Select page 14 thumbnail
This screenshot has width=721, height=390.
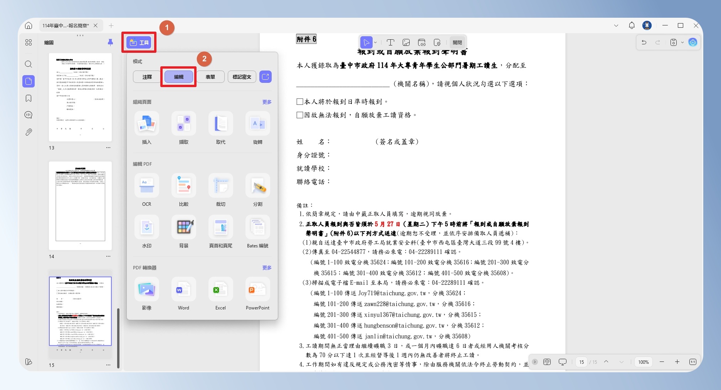(80, 206)
